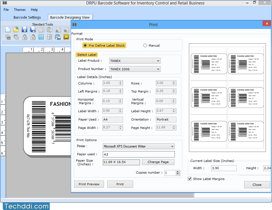Click middle-left label in print preview
This screenshot has width=272, height=210.
(209, 97)
